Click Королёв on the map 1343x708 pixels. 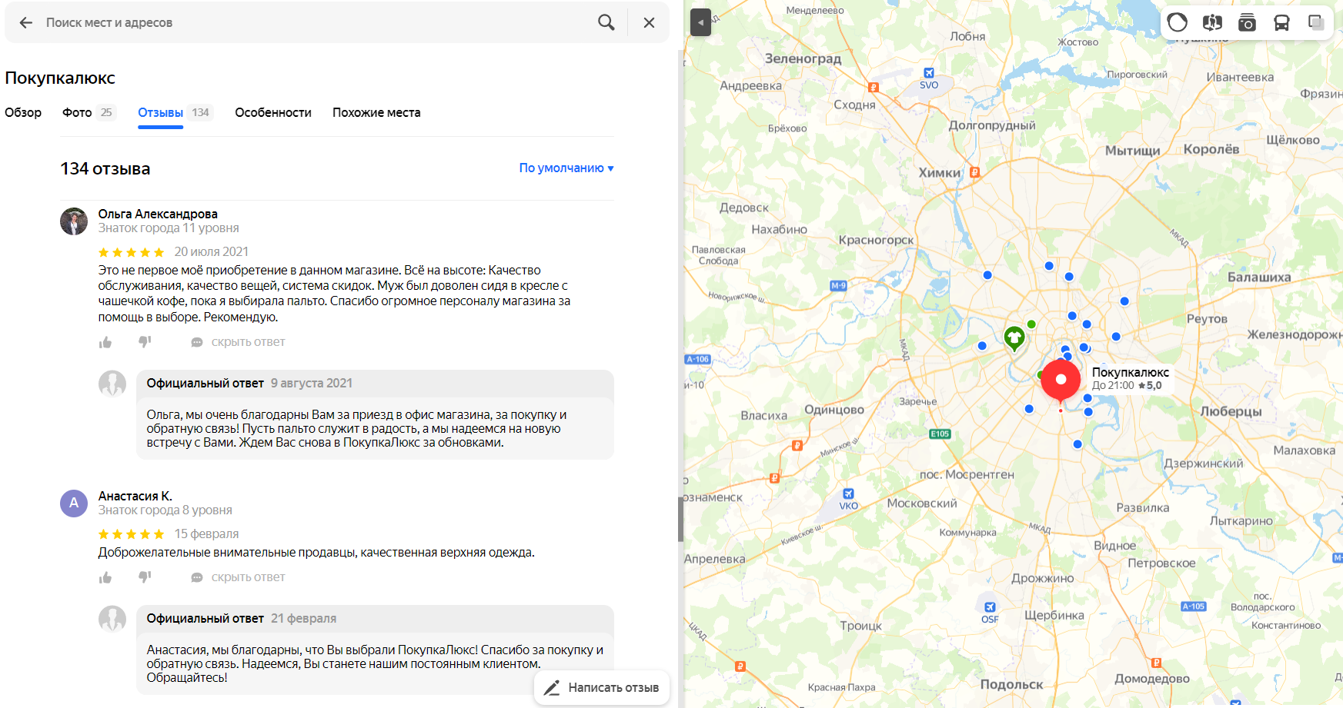click(x=1211, y=149)
